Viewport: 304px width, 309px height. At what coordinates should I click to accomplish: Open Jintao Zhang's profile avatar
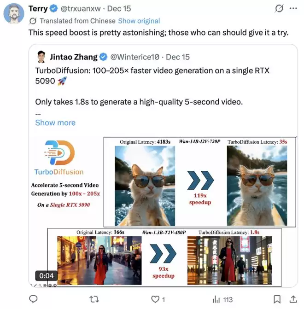[42, 57]
